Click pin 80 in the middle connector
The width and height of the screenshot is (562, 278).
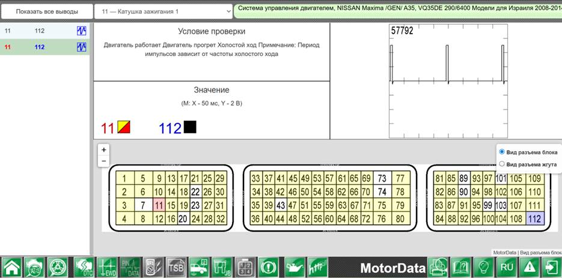coord(400,218)
